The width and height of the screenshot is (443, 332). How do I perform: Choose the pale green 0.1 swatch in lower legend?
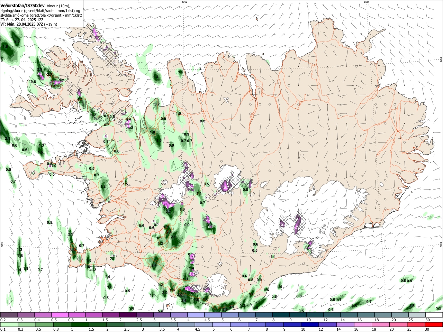[9, 324]
